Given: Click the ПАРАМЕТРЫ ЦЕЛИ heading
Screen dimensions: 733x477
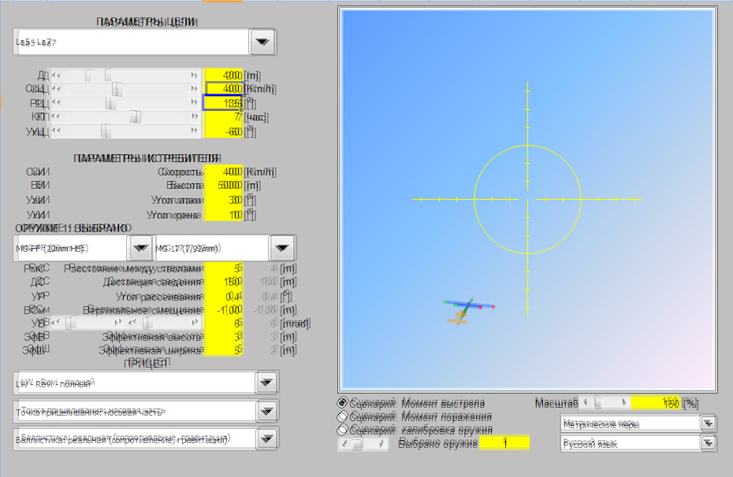Looking at the screenshot, I should pos(147,22).
